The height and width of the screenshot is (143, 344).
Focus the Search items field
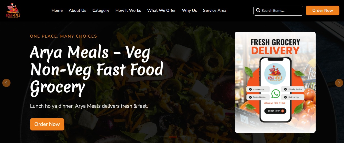tap(278, 10)
